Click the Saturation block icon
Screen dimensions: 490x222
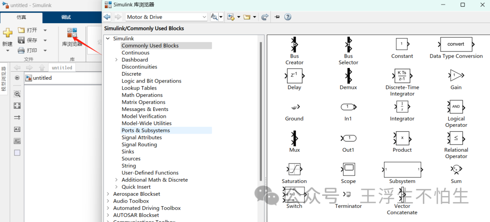[x=294, y=169]
